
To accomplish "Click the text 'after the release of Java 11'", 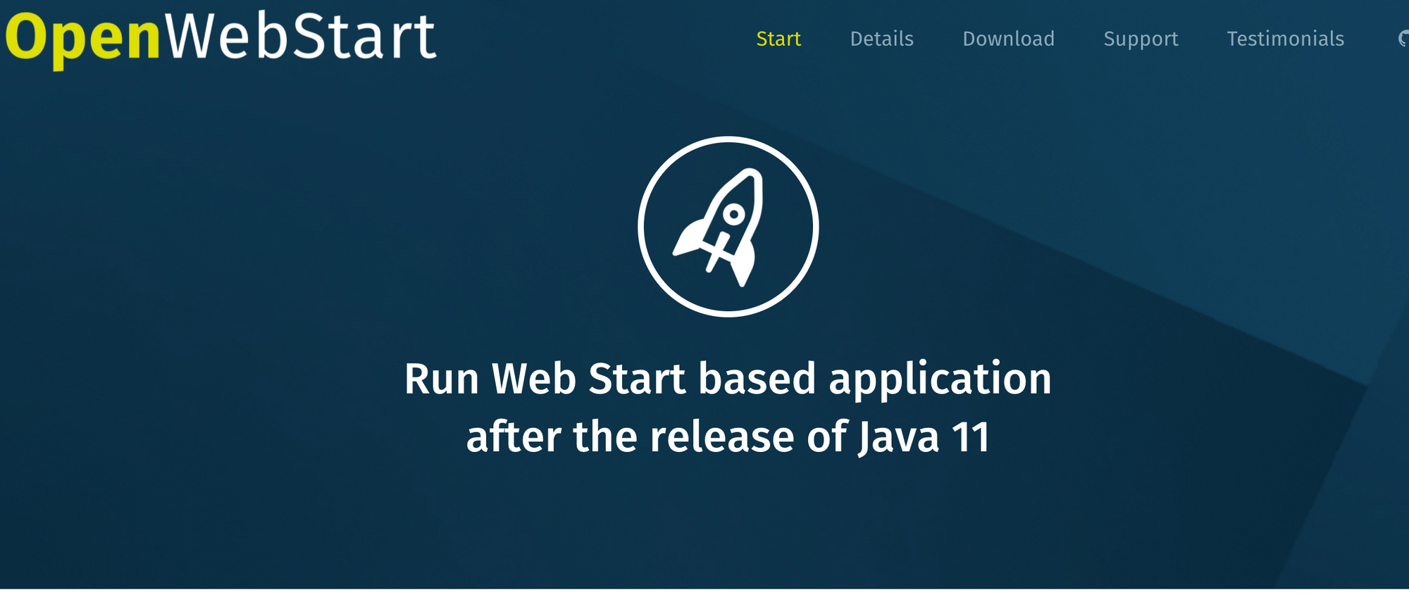I will click(728, 437).
